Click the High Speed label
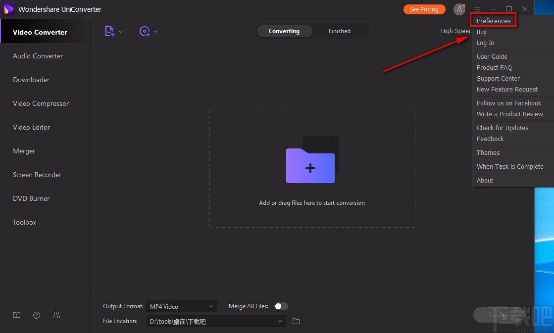The width and height of the screenshot is (554, 333). pyautogui.click(x=456, y=31)
